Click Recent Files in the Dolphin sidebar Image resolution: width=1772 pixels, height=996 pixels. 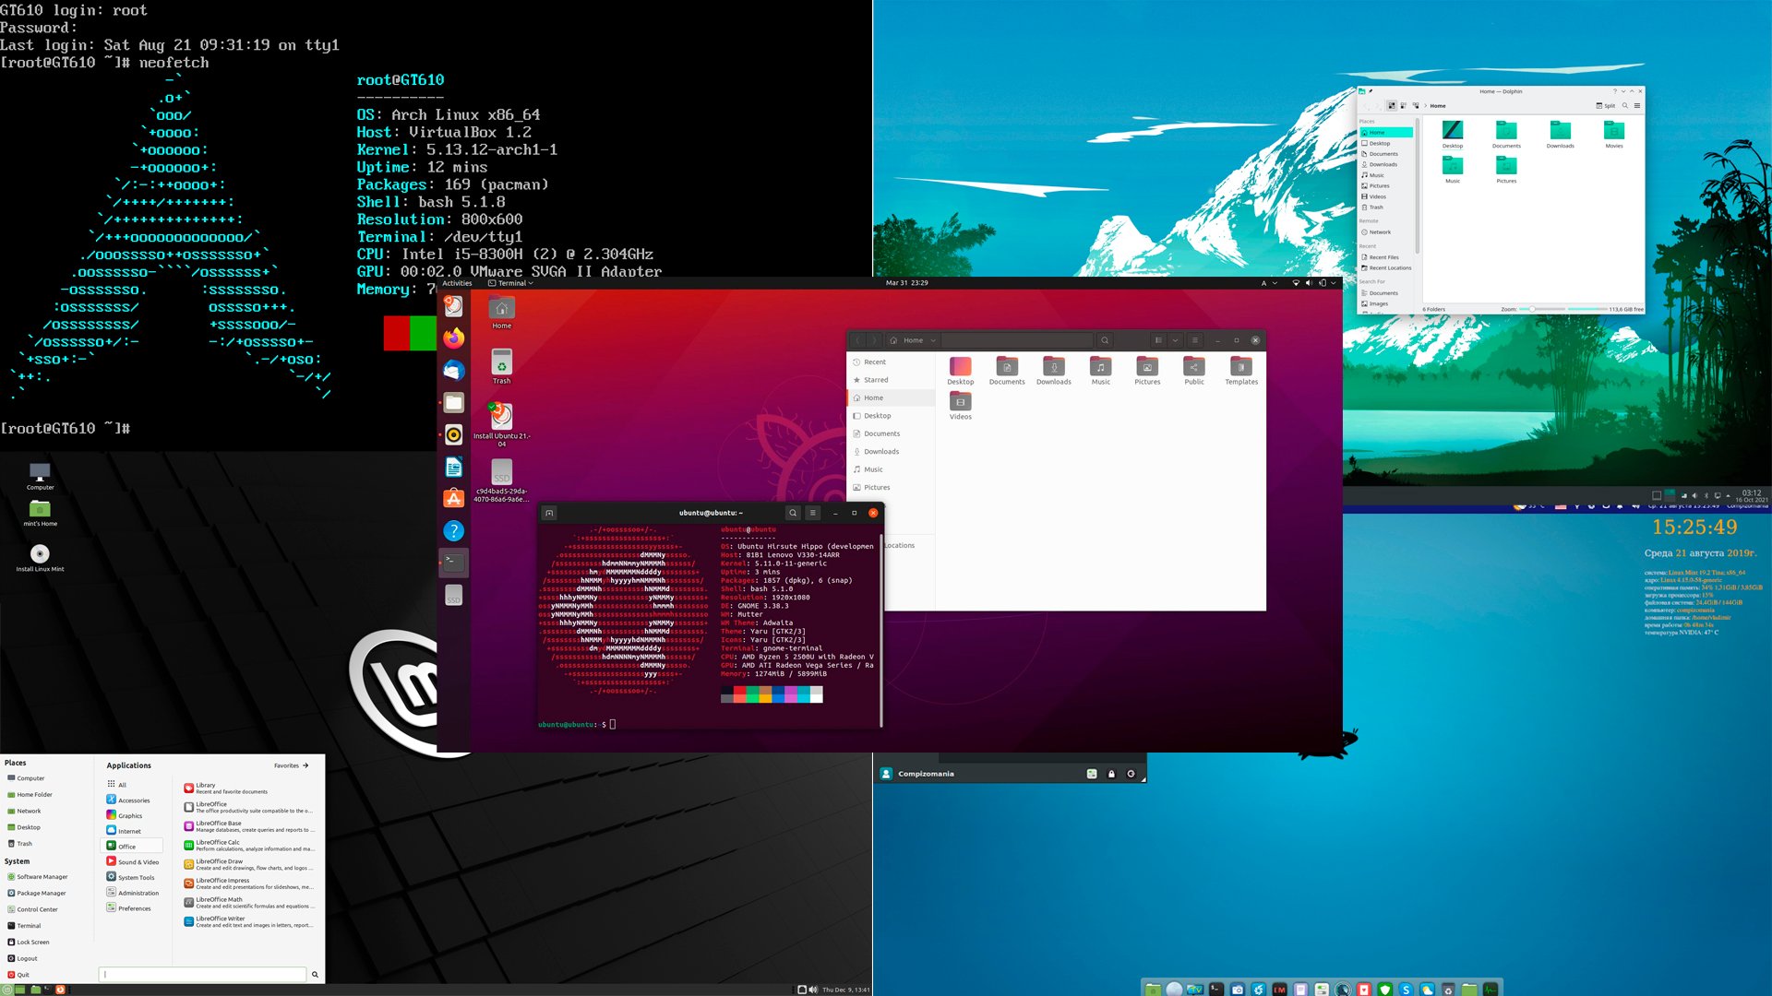coord(1381,257)
